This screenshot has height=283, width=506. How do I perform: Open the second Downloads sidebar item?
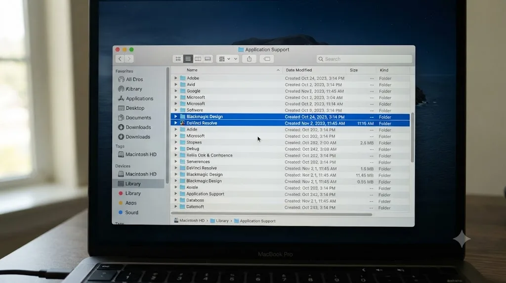[x=134, y=137]
